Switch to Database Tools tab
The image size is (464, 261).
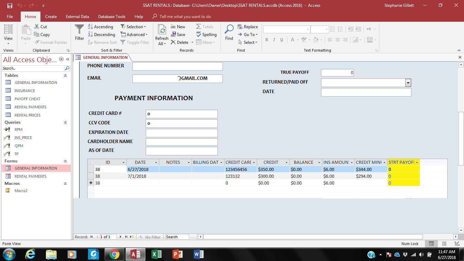[x=112, y=16]
